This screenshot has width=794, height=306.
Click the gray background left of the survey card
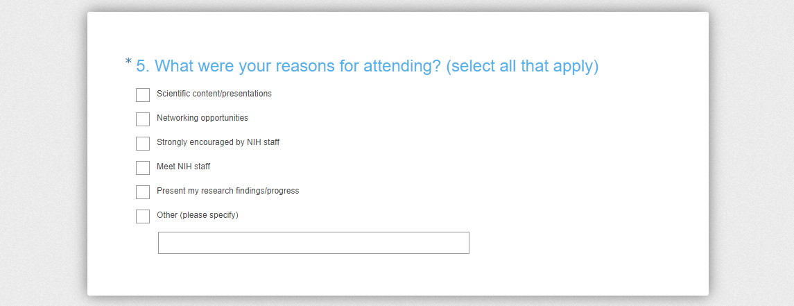42,153
